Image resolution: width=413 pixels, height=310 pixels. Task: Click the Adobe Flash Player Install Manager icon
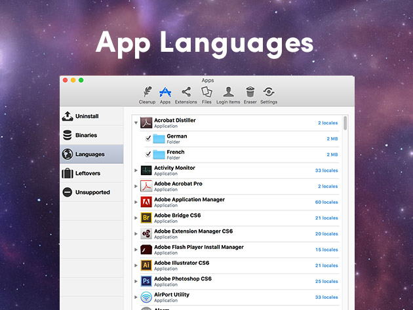click(146, 250)
